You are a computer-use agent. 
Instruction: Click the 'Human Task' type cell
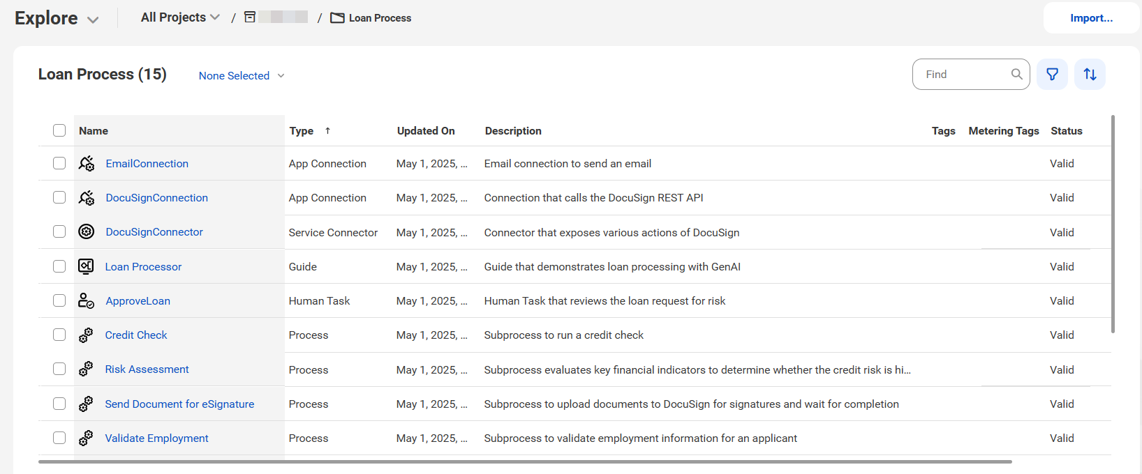tap(319, 300)
